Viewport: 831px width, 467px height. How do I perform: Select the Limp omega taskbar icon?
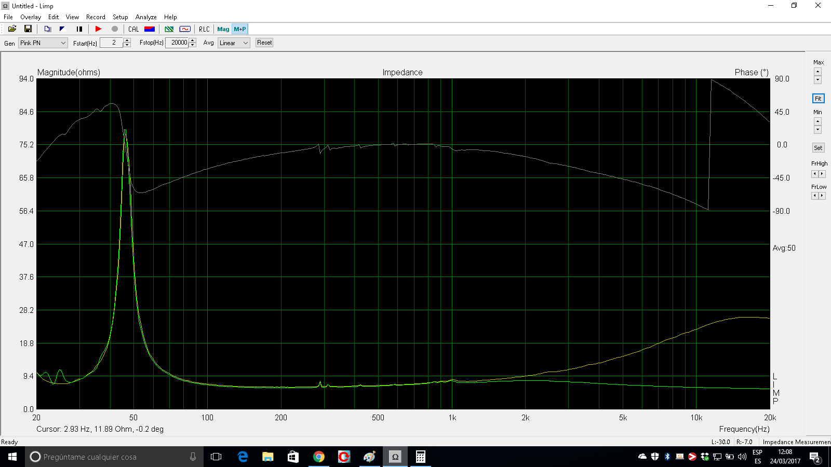395,457
